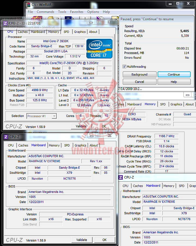Click the Intel Core i7 logo badge
Screen dimensions: 196x246
99,49
